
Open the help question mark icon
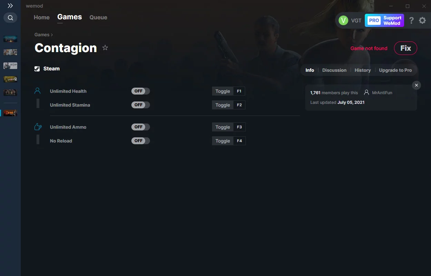[x=411, y=20]
